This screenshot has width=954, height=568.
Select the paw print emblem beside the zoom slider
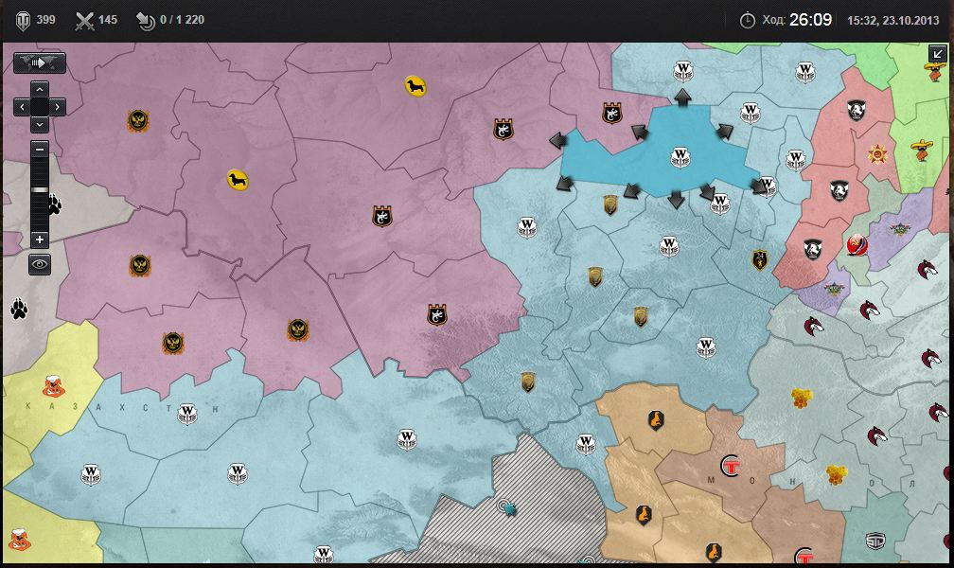coord(55,204)
